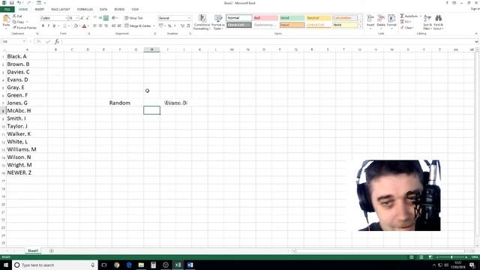Click the Insert Function fx button

57,41
